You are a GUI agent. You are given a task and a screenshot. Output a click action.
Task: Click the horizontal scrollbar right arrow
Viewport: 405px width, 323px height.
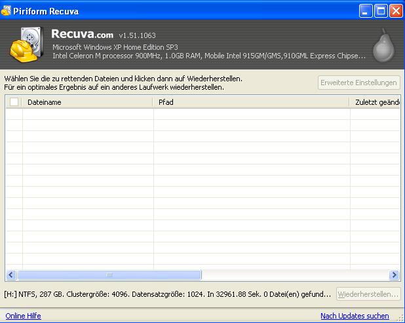pyautogui.click(x=394, y=275)
